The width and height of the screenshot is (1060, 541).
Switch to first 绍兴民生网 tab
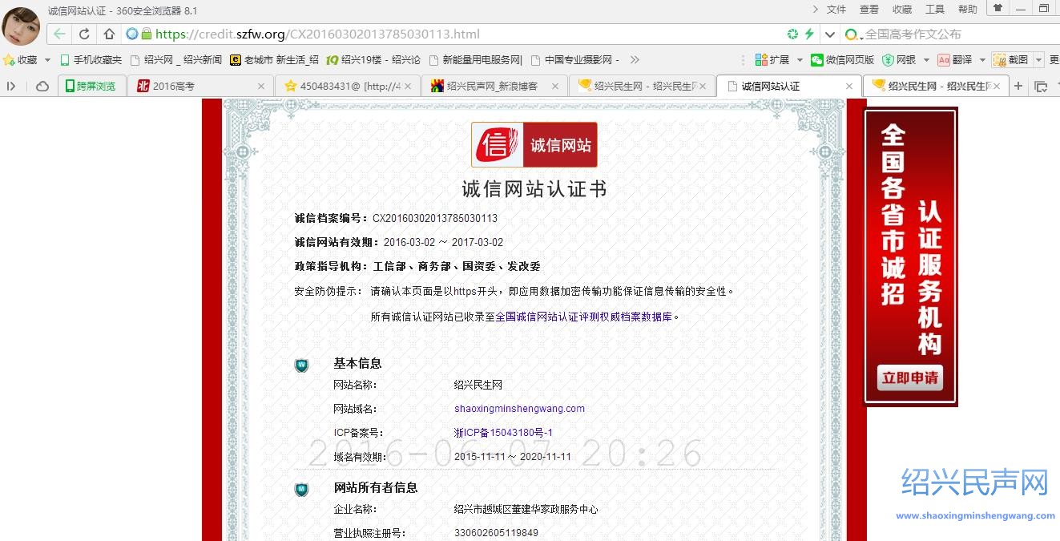643,87
